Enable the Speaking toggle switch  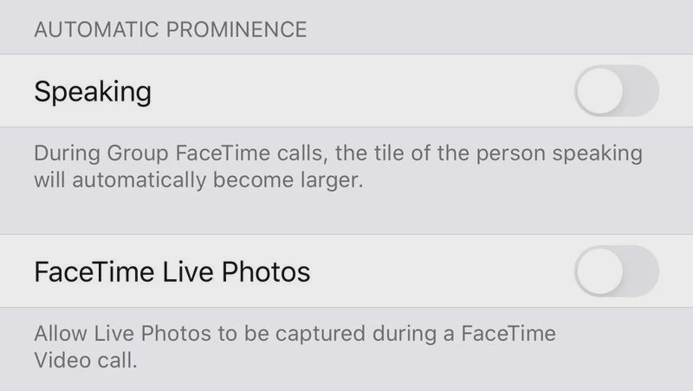(617, 91)
